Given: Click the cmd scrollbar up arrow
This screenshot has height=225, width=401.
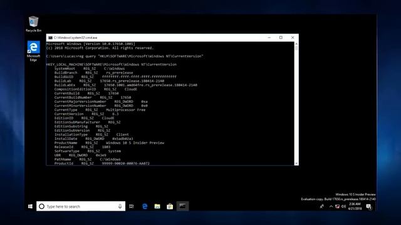Looking at the screenshot, I should (296, 44).
